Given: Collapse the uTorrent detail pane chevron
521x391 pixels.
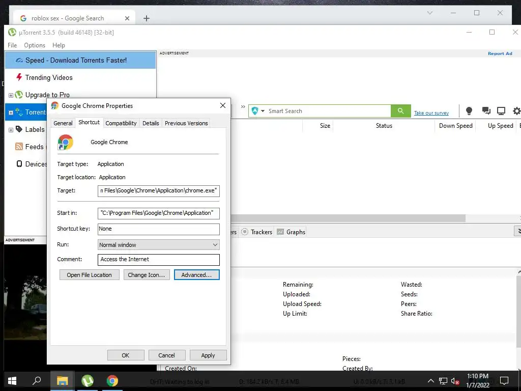Looking at the screenshot, I should [517, 231].
